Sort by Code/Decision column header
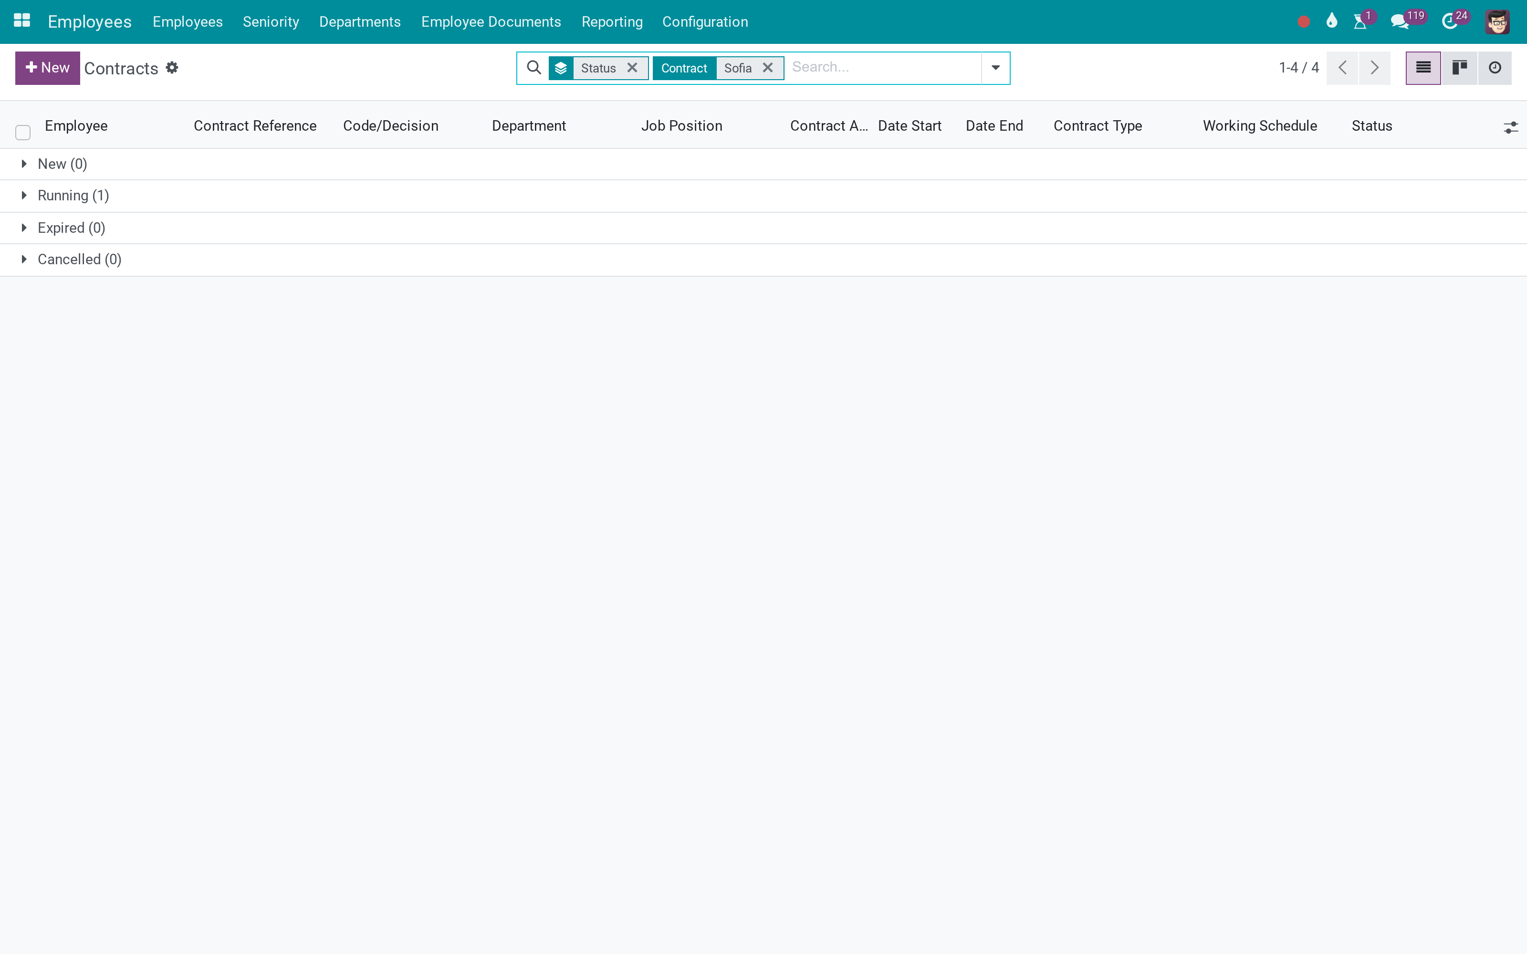This screenshot has width=1527, height=954. (391, 125)
